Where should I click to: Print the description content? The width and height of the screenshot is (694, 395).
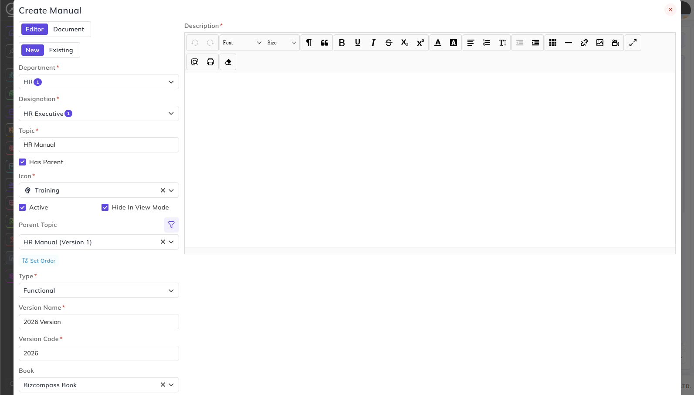click(x=210, y=62)
